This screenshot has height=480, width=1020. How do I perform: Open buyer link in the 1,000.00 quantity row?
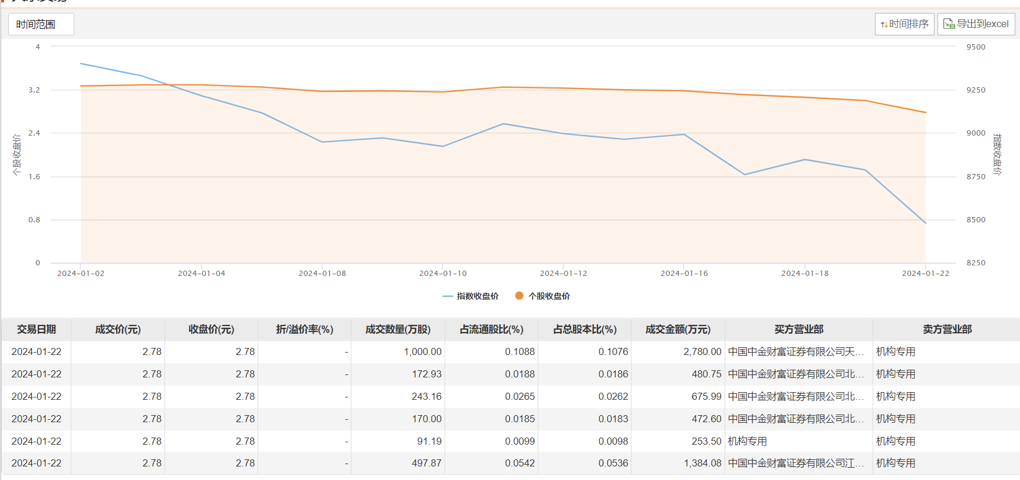[795, 352]
